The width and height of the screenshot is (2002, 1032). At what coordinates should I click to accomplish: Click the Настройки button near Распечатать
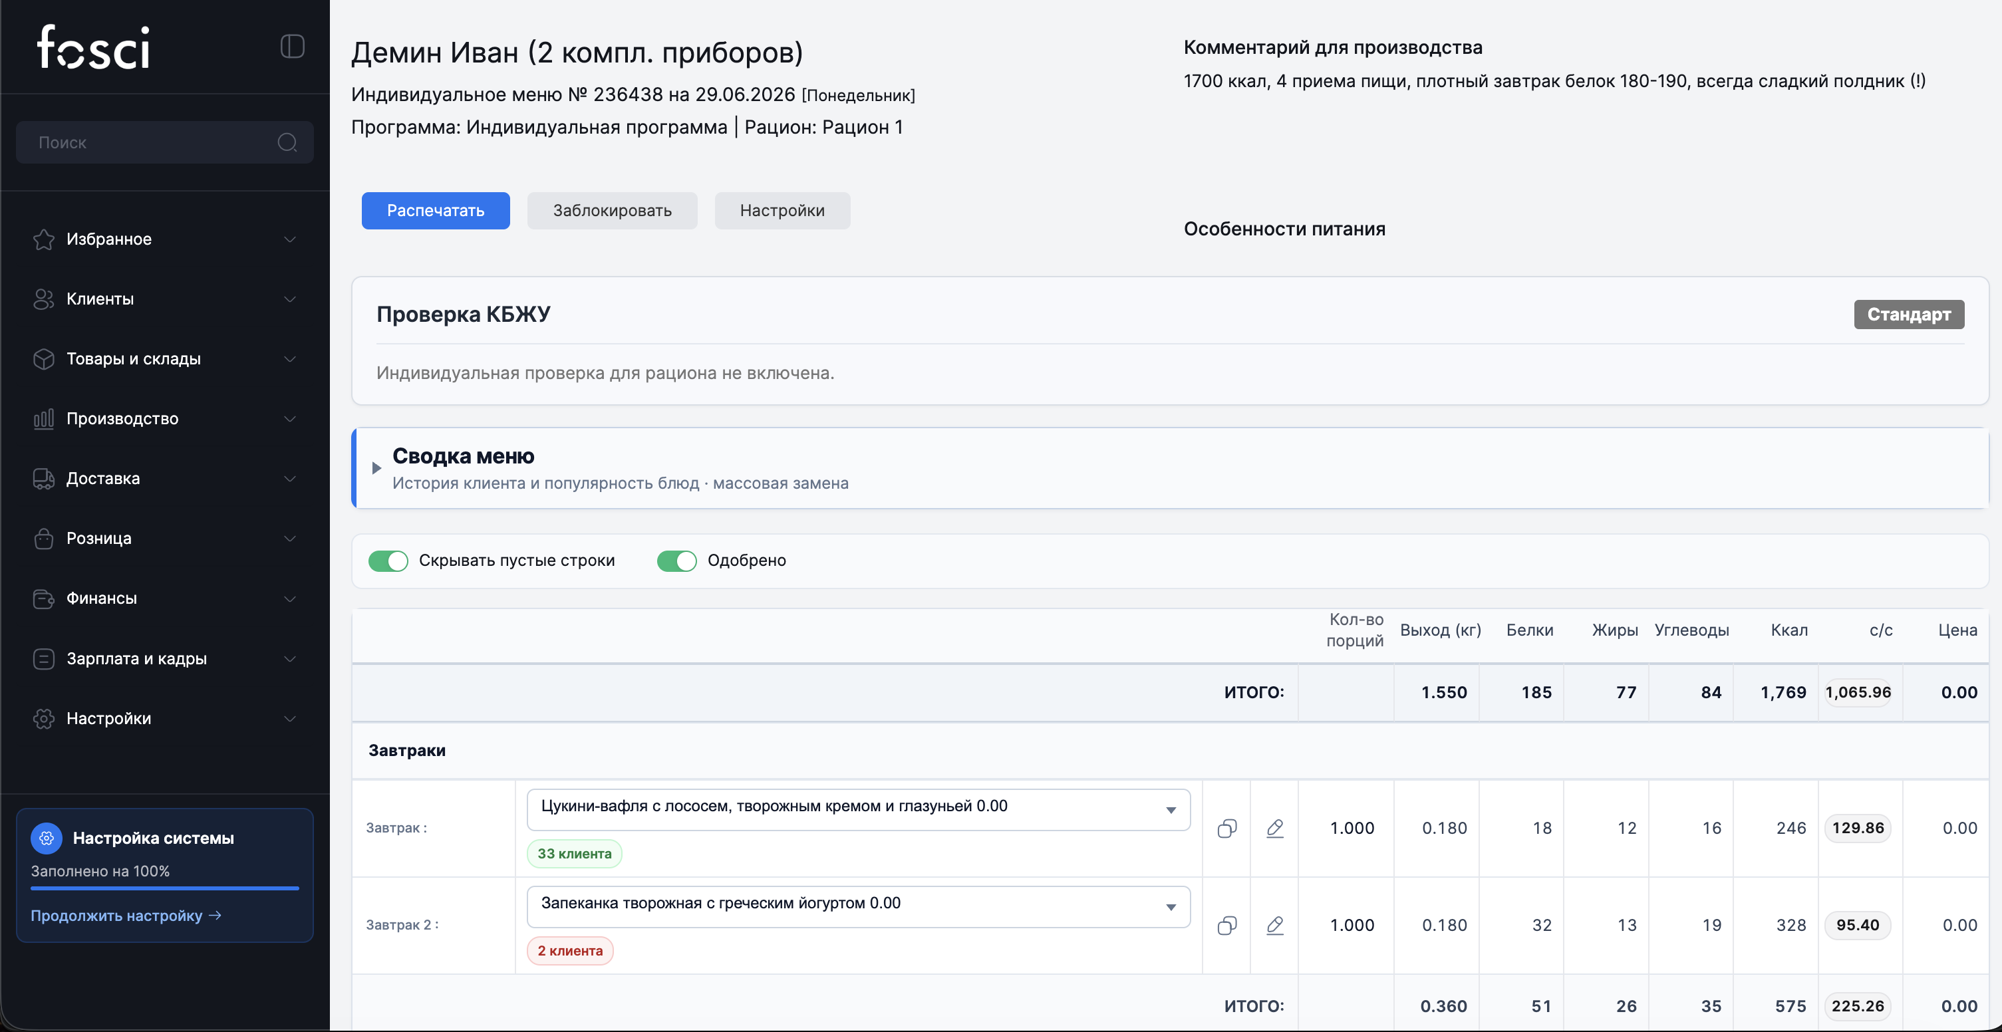click(x=782, y=211)
